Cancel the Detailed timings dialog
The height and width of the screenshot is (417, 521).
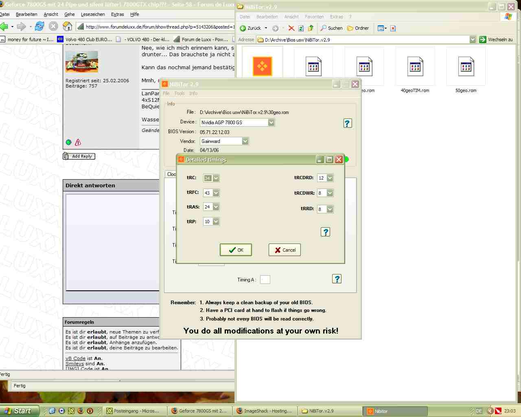(x=285, y=250)
